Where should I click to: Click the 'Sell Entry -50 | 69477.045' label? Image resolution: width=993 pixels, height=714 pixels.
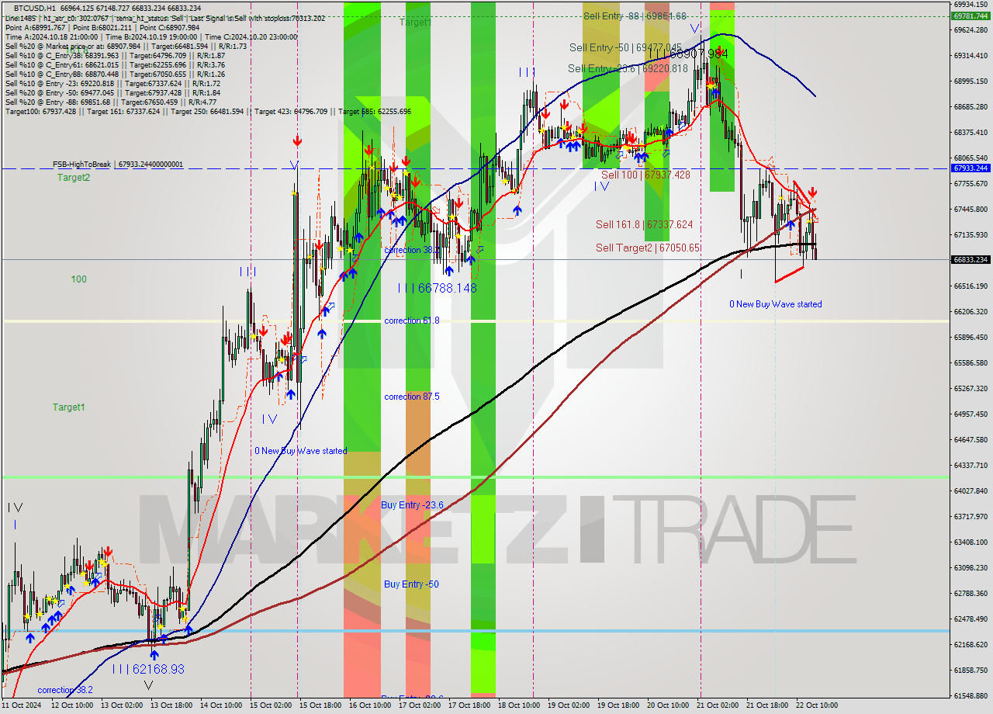[625, 48]
